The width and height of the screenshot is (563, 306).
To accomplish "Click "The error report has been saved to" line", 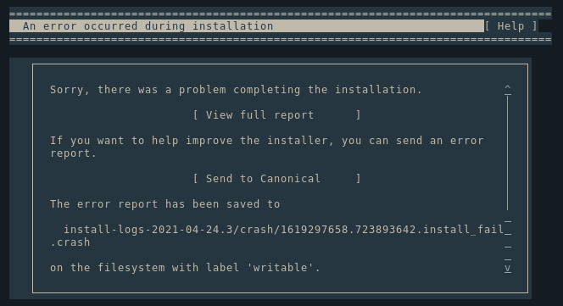I will click(x=164, y=204).
